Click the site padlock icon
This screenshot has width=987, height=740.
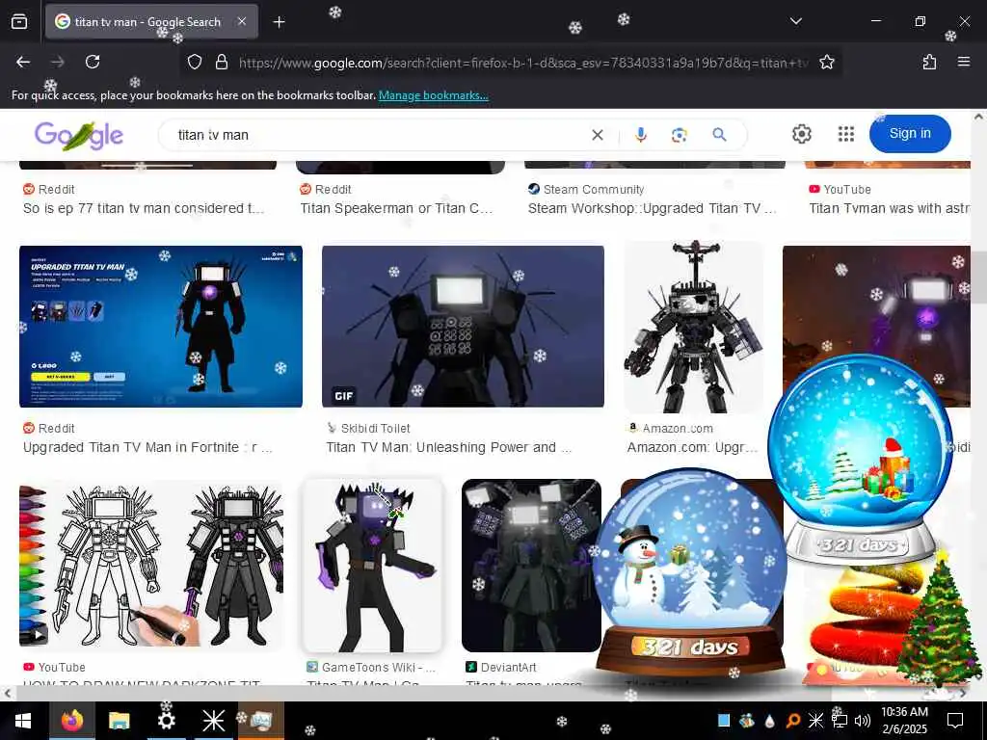pyautogui.click(x=222, y=63)
